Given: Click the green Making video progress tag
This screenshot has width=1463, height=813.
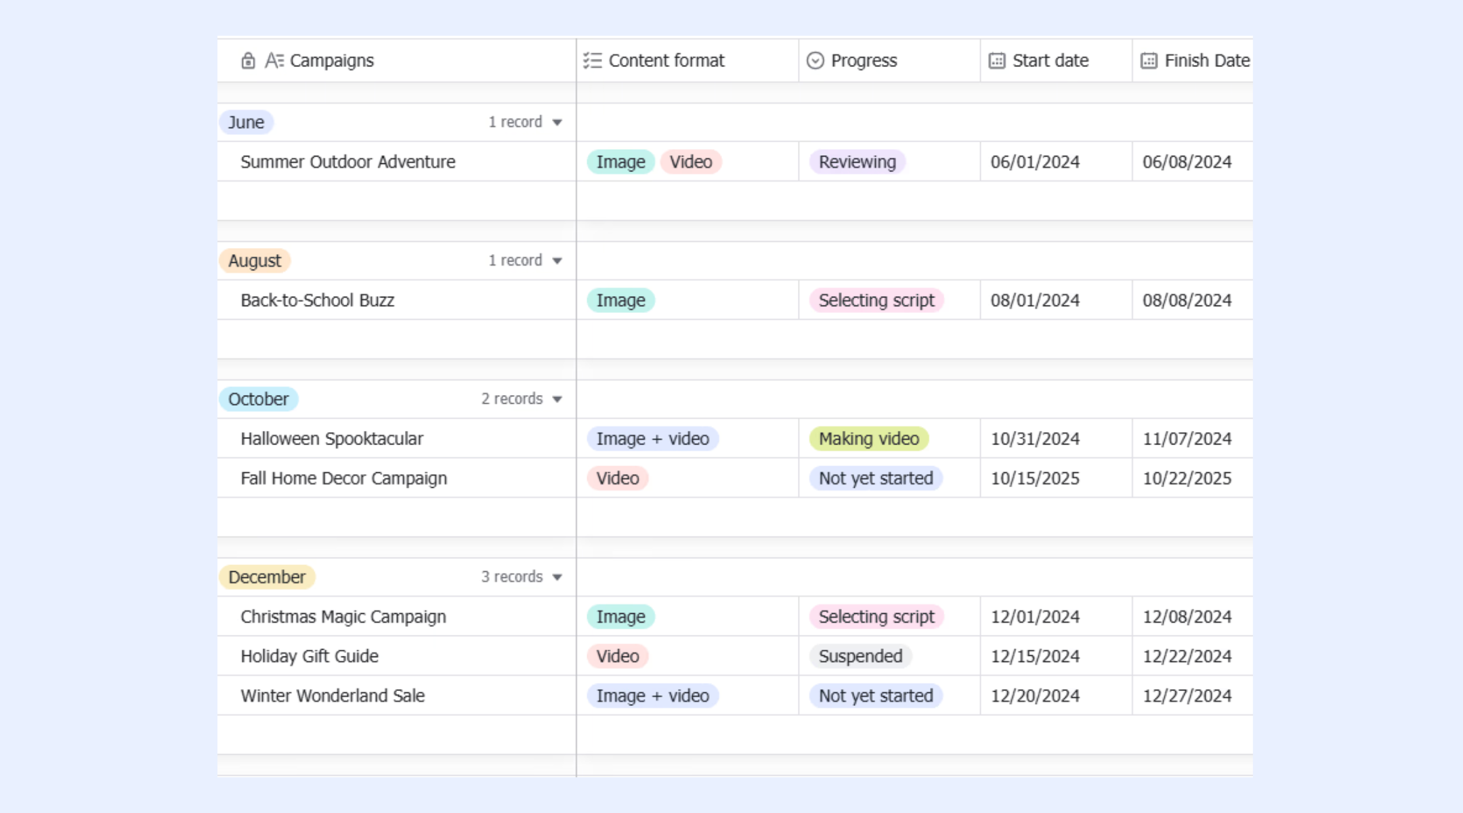Looking at the screenshot, I should coord(869,439).
